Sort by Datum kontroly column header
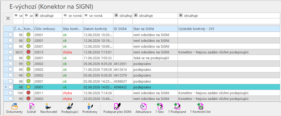This screenshot has height=116, width=281. tap(98, 29)
